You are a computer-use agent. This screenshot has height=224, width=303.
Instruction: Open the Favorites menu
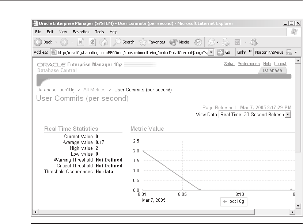click(81, 32)
